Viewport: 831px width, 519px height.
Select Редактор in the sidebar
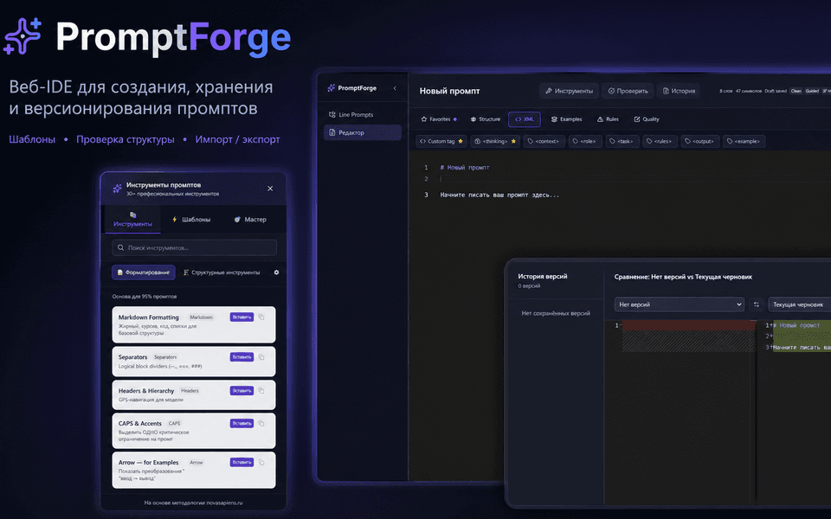(363, 132)
